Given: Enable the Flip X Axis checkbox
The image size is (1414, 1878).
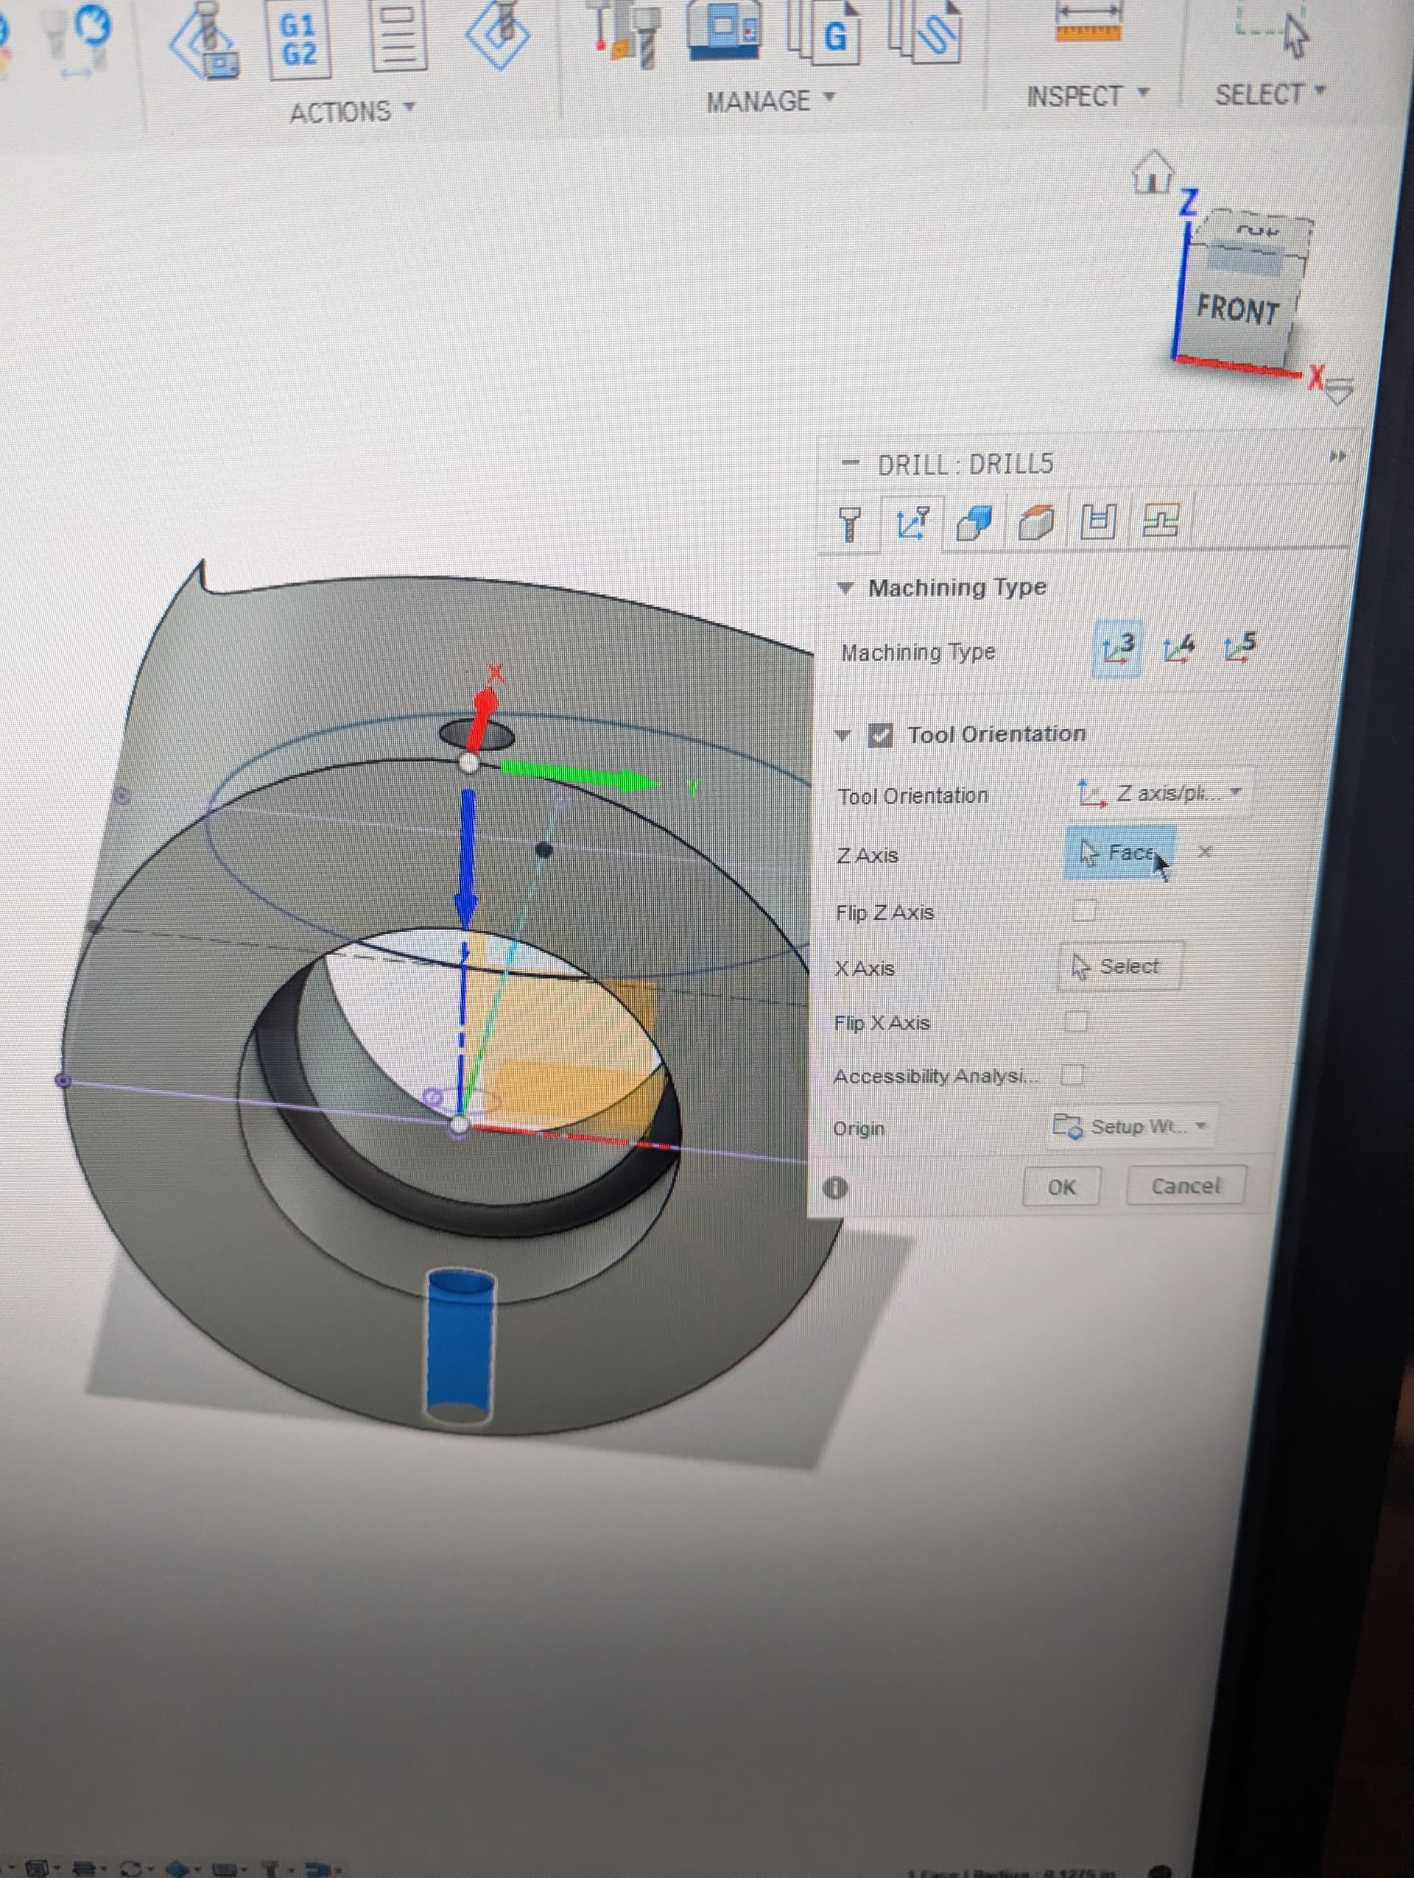Looking at the screenshot, I should (x=1075, y=1021).
